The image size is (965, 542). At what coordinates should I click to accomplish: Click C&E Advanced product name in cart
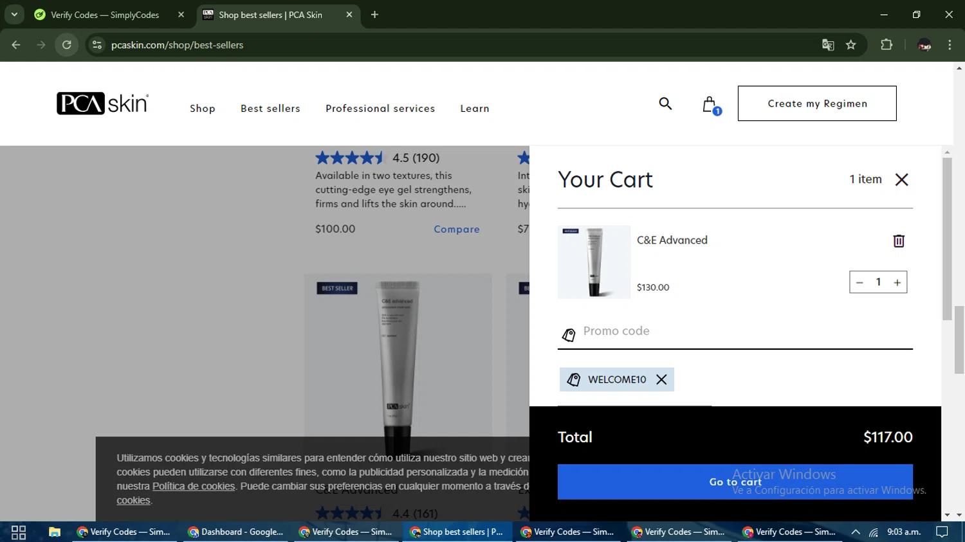(672, 240)
